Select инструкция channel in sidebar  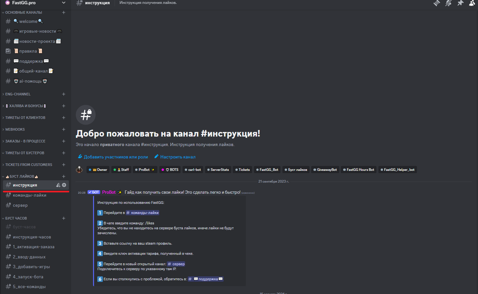(36, 185)
